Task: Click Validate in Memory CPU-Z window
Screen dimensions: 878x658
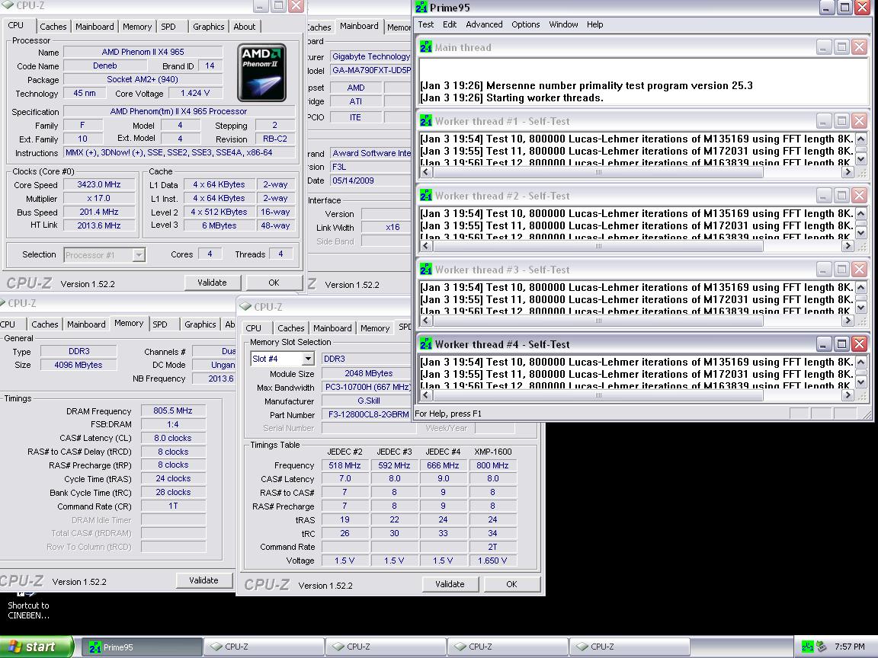Action: pyautogui.click(x=203, y=580)
